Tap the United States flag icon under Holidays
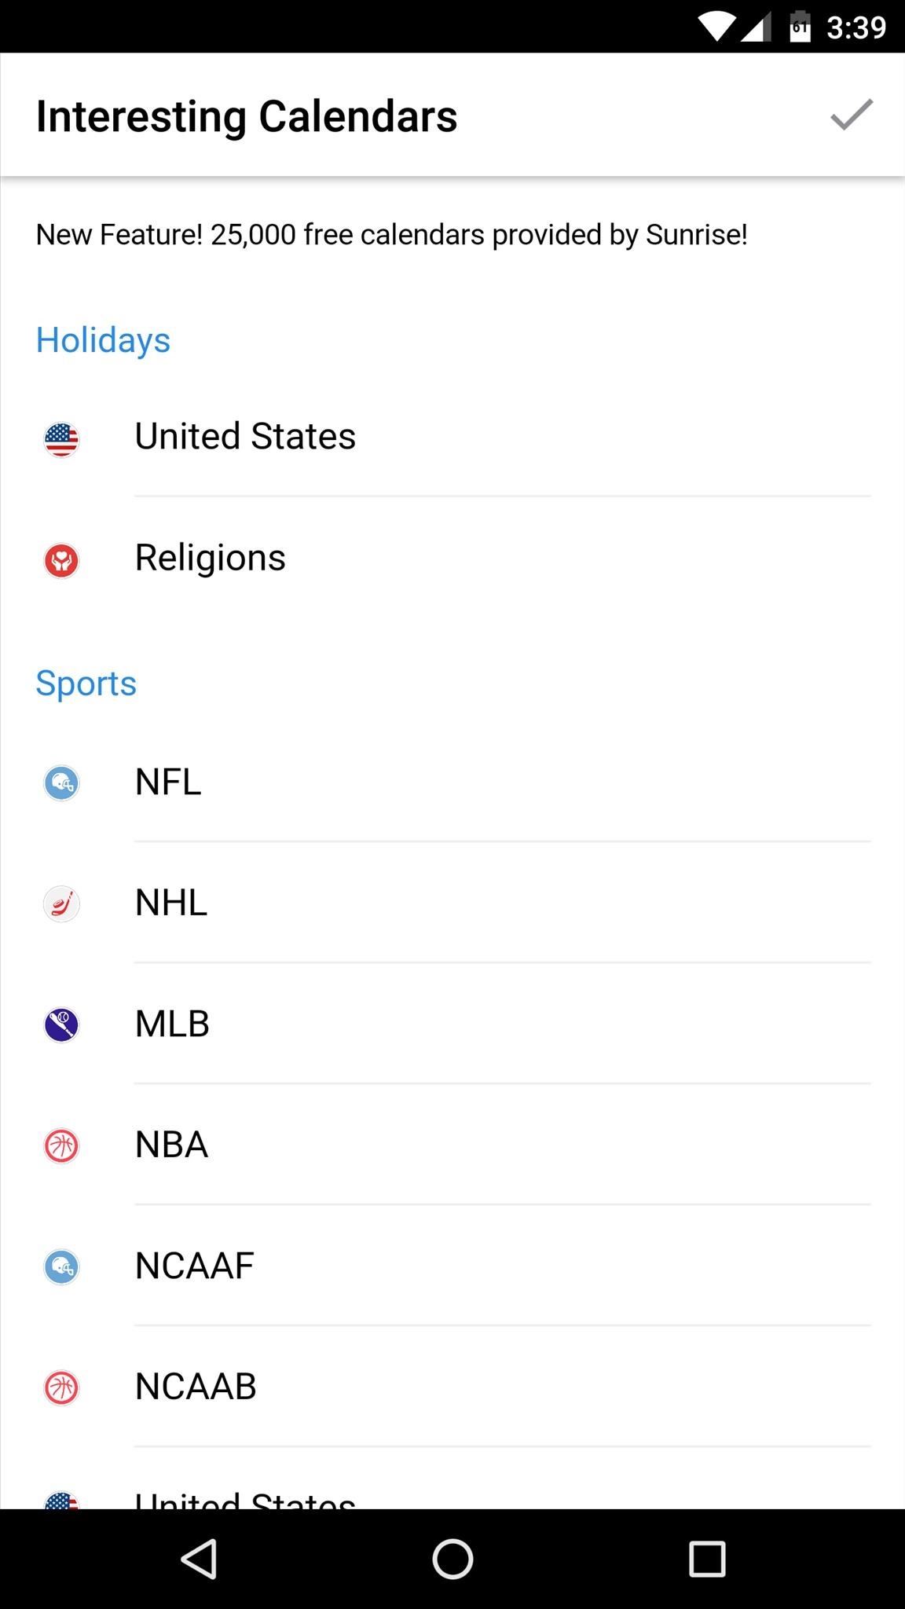Screen dimensions: 905x1609 pos(61,439)
